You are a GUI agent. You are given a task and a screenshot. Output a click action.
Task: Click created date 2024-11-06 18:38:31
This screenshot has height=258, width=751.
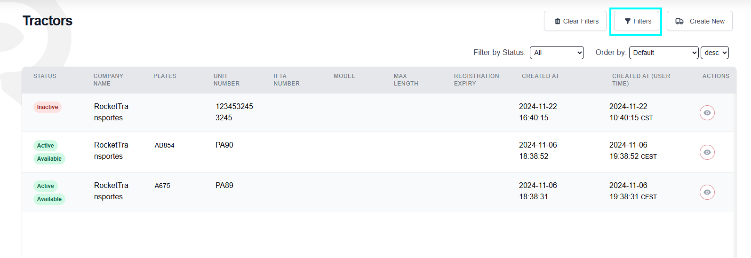[x=538, y=191]
